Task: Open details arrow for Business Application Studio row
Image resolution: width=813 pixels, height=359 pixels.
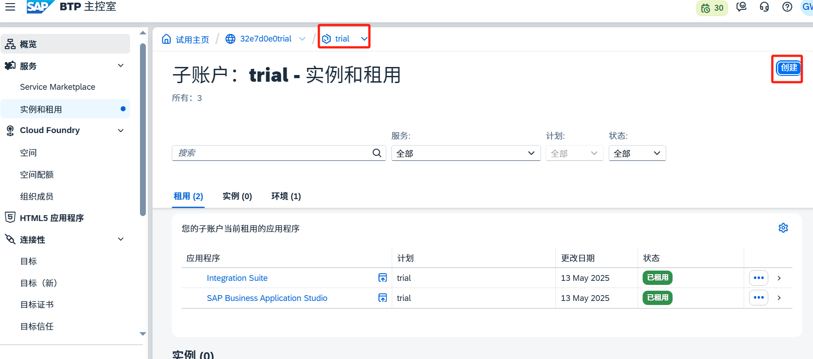Action: pyautogui.click(x=779, y=298)
